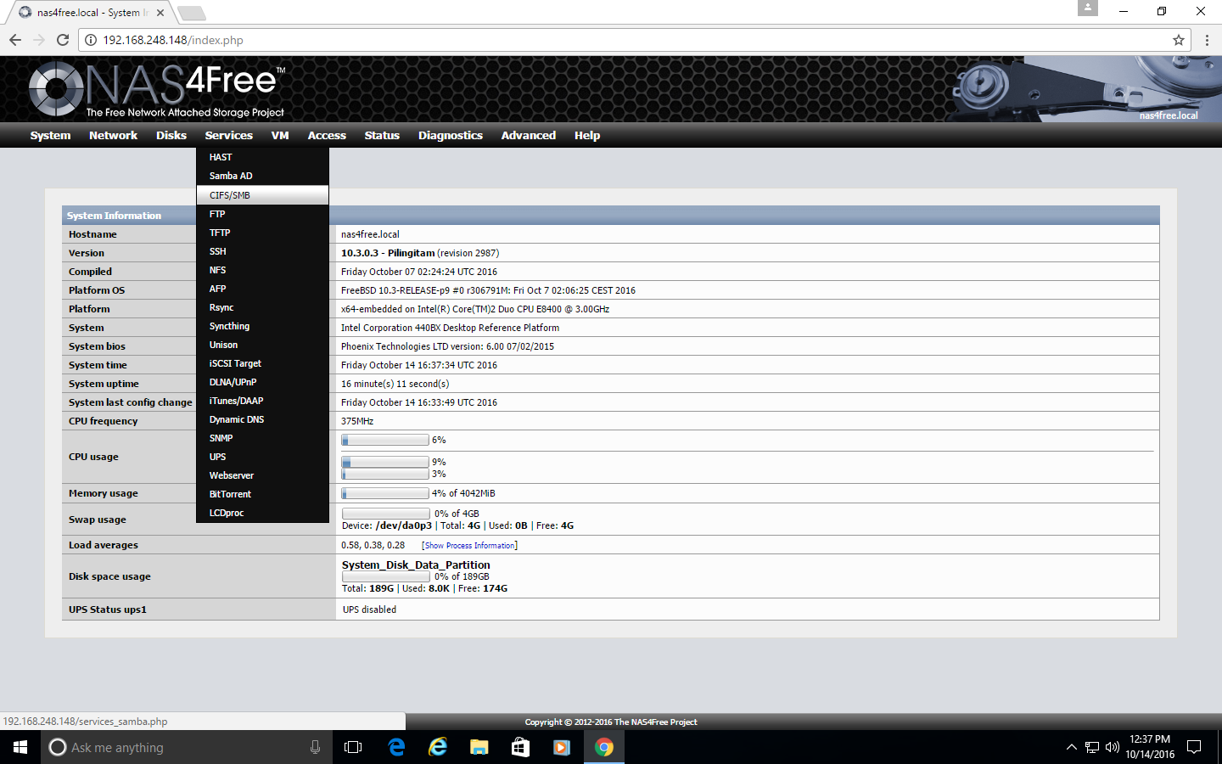
Task: Select CIFS/SMB in the Services menu
Action: 230,195
